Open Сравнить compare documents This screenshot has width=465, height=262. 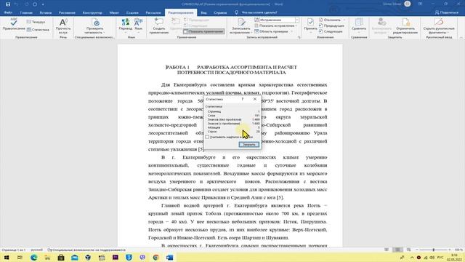[359, 25]
